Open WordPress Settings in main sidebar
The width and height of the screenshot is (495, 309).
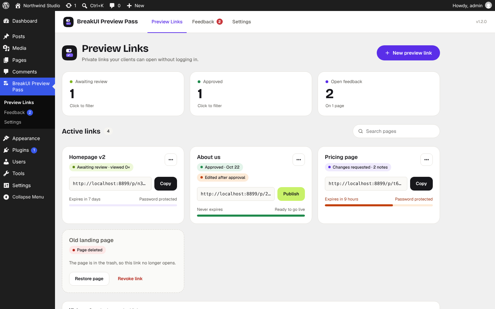[x=27, y=185]
